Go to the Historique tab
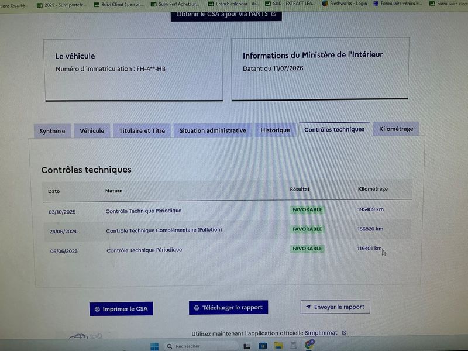Image resolution: width=468 pixels, height=351 pixels. 275,130
